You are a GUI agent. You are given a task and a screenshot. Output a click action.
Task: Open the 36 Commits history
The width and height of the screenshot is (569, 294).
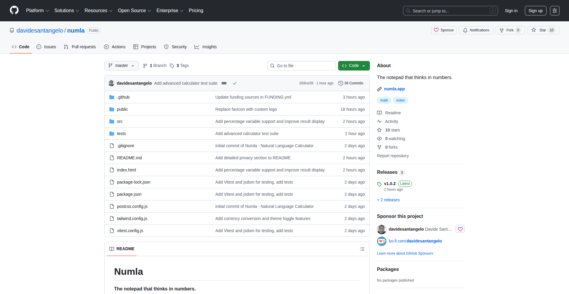point(351,83)
